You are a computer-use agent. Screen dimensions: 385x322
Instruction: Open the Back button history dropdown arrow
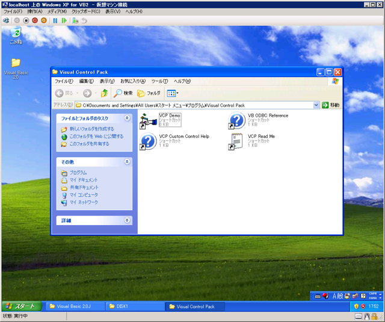pos(77,93)
